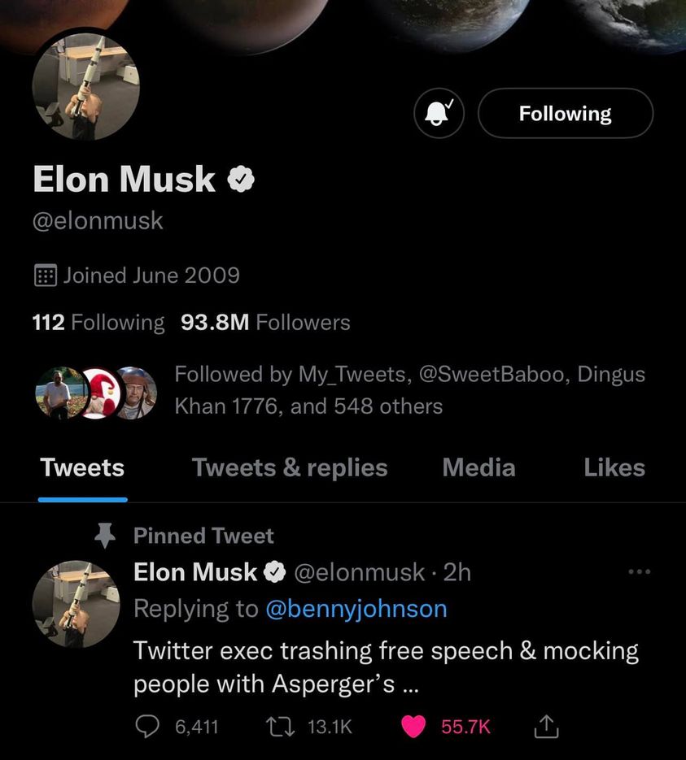This screenshot has width=686, height=760.
Task: Reply to the pinned tweet via comment icon
Action: point(147,726)
